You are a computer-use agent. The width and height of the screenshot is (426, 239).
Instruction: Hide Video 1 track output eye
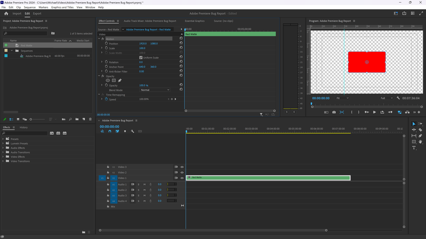[182, 178]
